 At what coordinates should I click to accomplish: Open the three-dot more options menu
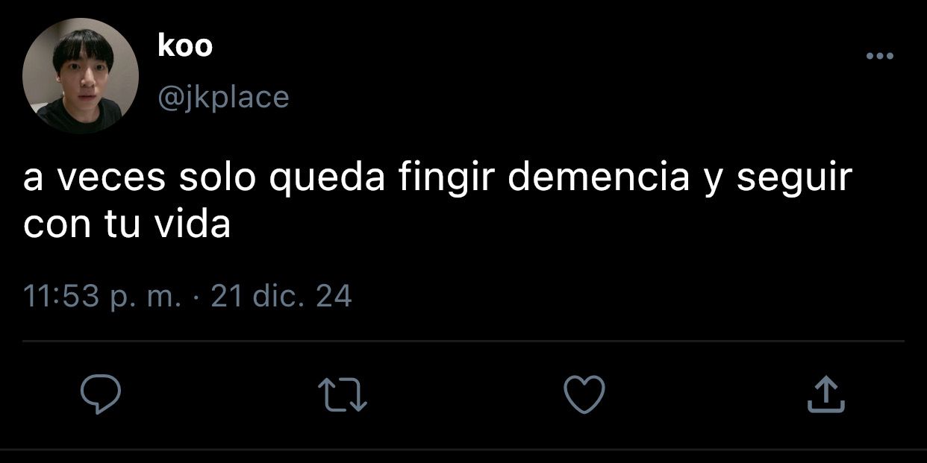(879, 56)
